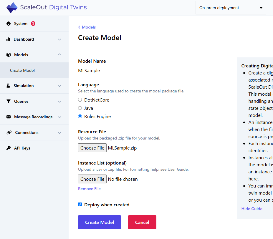Viewport: 273px width, 239px height.
Task: Select the Java language radio button
Action: 80,108
